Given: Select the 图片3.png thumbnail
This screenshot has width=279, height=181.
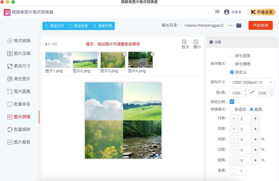Looking at the screenshot, I should (113, 60).
